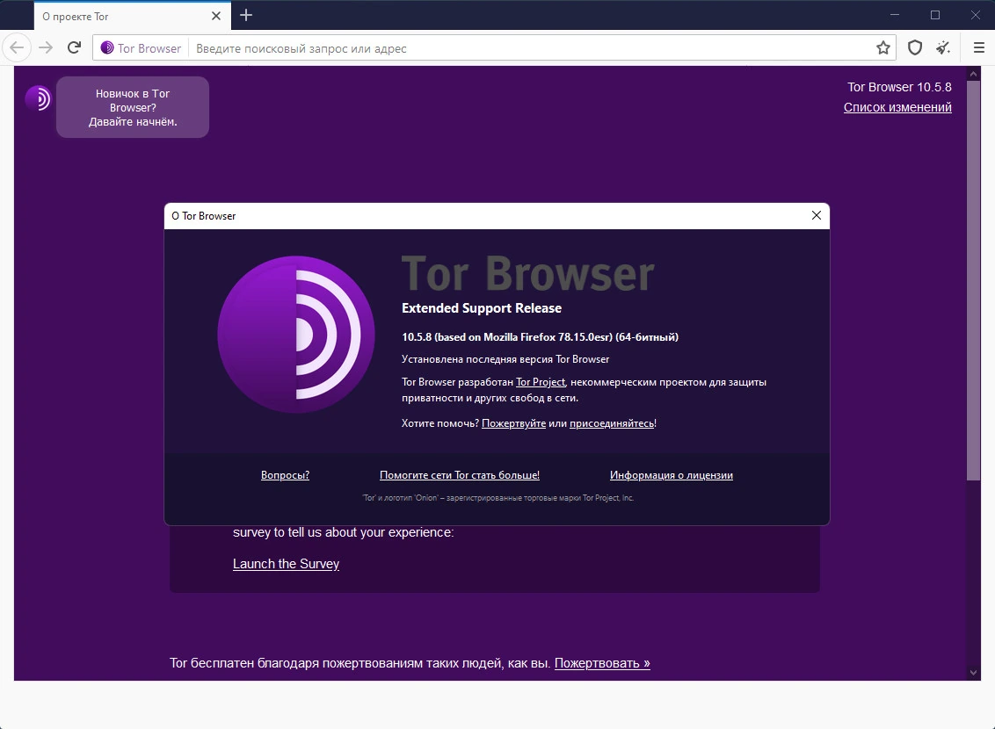The height and width of the screenshot is (729, 995).
Task: Open the 'Список изменений' link
Action: (x=897, y=107)
